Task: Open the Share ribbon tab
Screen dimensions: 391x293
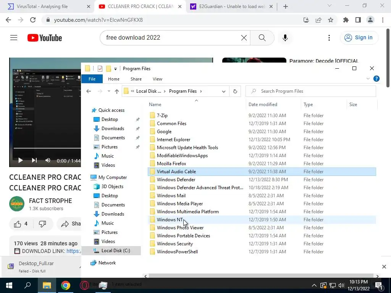Action: pyautogui.click(x=136, y=79)
